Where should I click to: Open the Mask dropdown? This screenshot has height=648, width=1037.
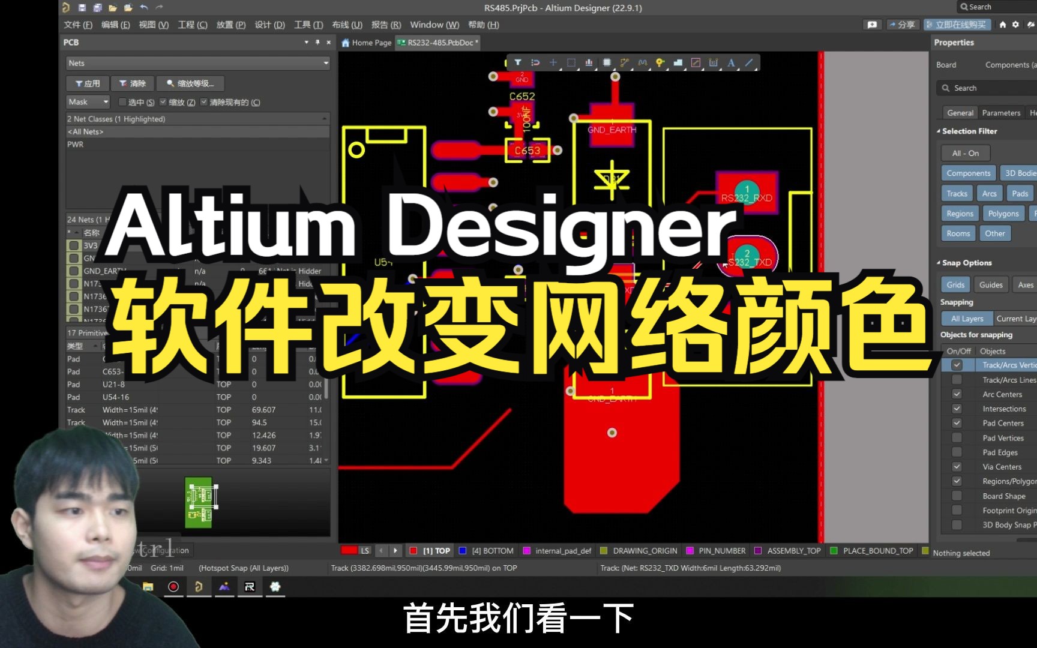point(87,102)
